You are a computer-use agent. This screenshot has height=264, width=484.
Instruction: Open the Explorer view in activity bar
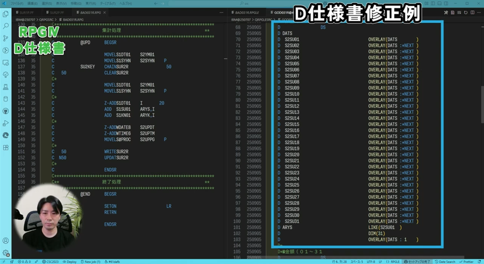(6, 14)
